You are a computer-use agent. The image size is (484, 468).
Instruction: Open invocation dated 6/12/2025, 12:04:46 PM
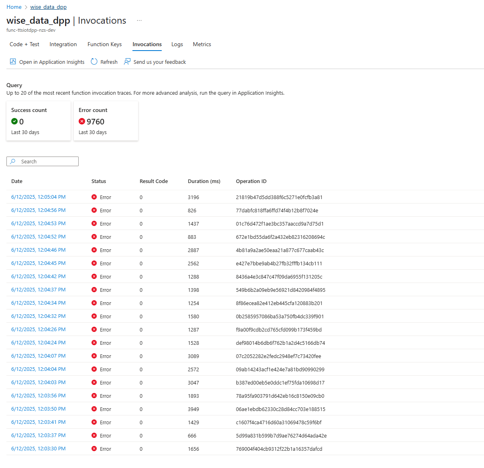coord(39,250)
